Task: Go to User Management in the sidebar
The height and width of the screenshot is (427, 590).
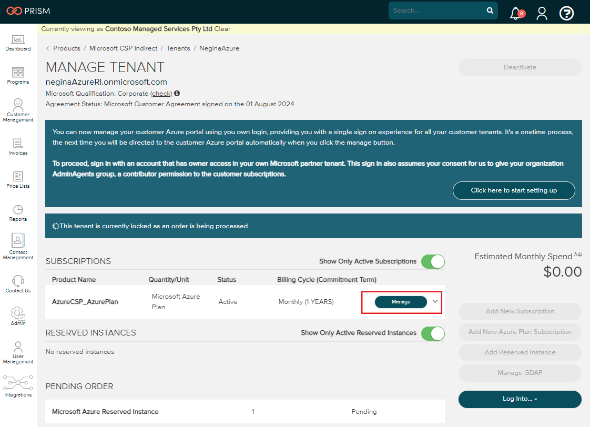Action: pos(18,348)
